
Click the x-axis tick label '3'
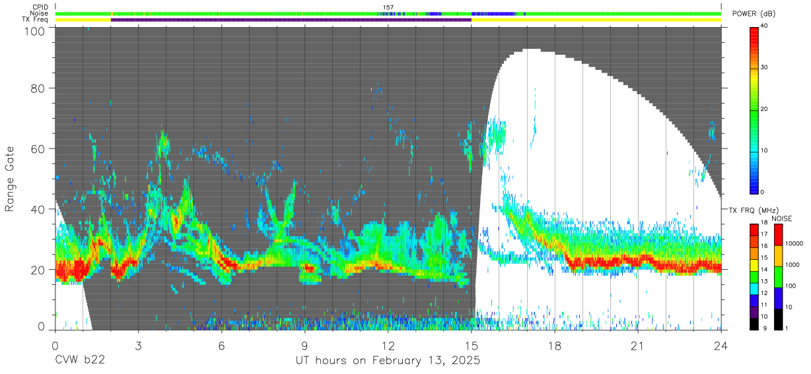click(x=138, y=346)
